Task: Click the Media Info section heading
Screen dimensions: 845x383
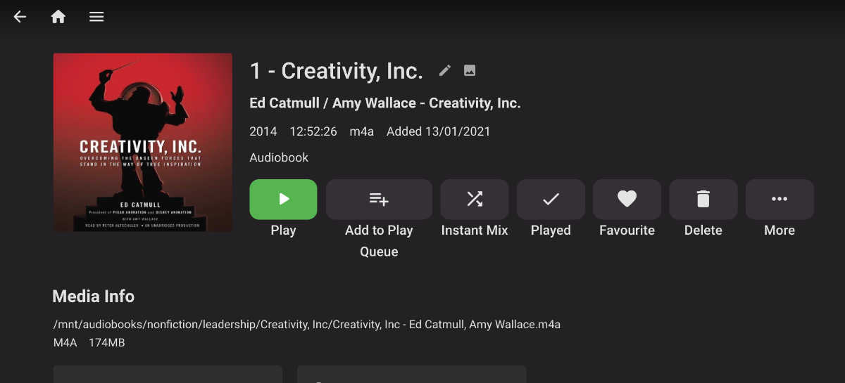Action: coord(93,297)
